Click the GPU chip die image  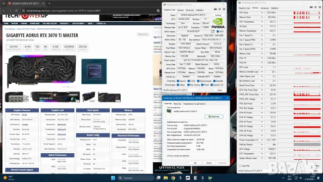94,71
